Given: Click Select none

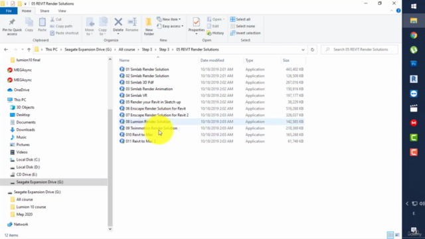Looking at the screenshot, I should pos(242,26).
